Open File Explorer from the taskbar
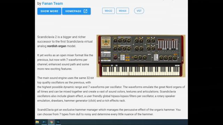 click(x=37, y=122)
